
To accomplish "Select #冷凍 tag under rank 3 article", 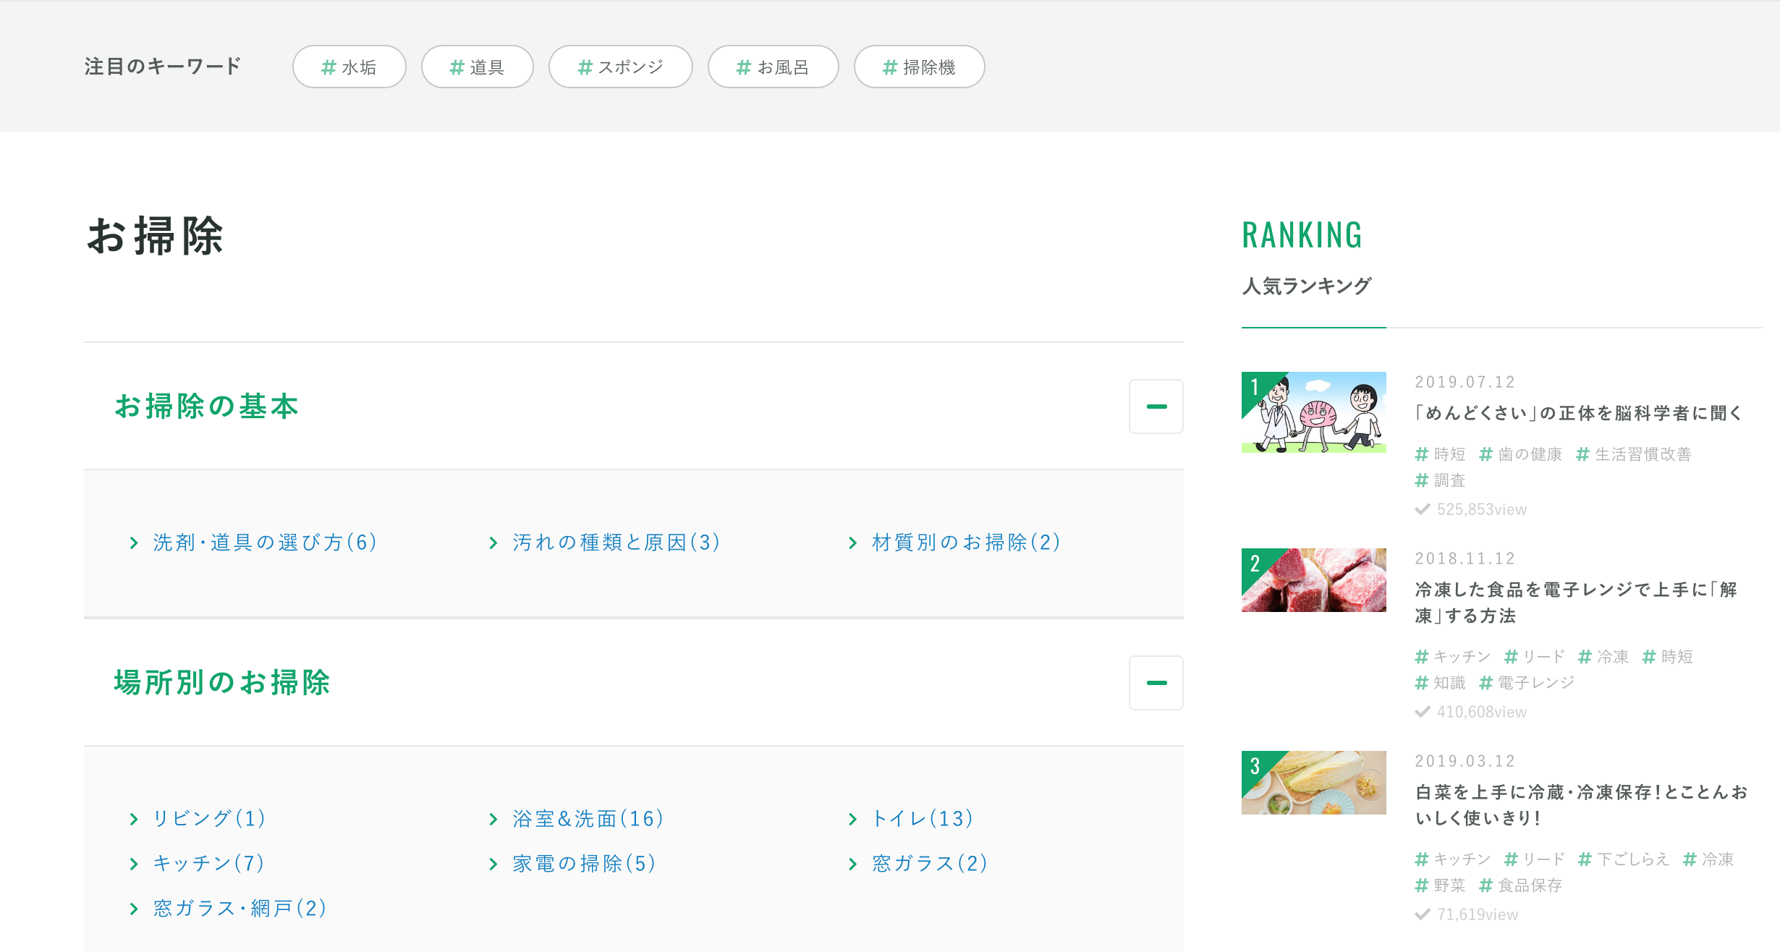I will (1708, 859).
